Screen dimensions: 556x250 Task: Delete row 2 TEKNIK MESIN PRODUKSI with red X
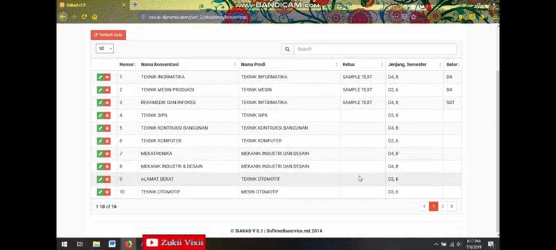tap(107, 90)
